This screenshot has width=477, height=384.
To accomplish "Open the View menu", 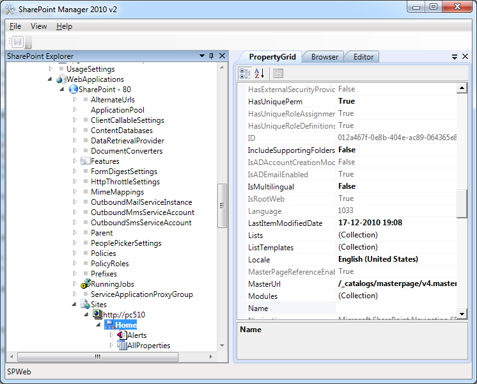I will [x=39, y=26].
